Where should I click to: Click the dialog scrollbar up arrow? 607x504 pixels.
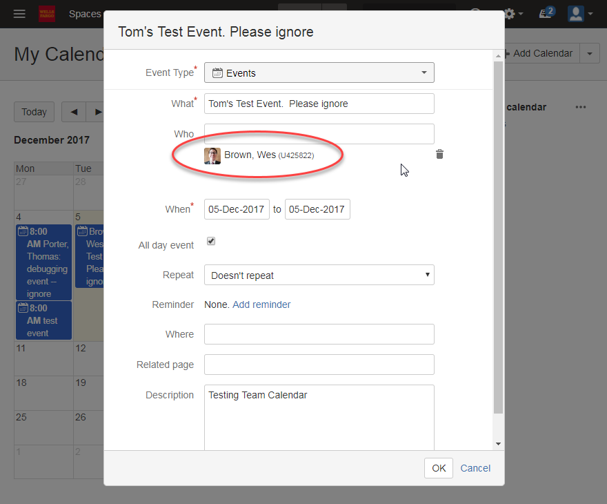click(498, 56)
